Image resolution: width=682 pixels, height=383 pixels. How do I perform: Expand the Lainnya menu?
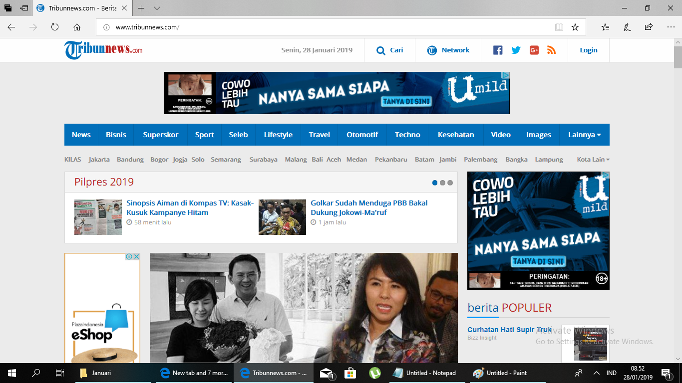click(584, 135)
